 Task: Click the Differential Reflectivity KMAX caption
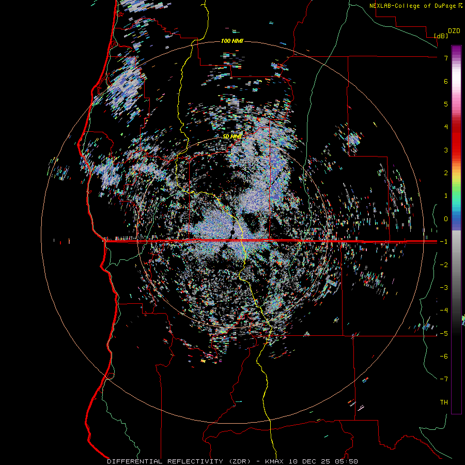tap(232, 461)
